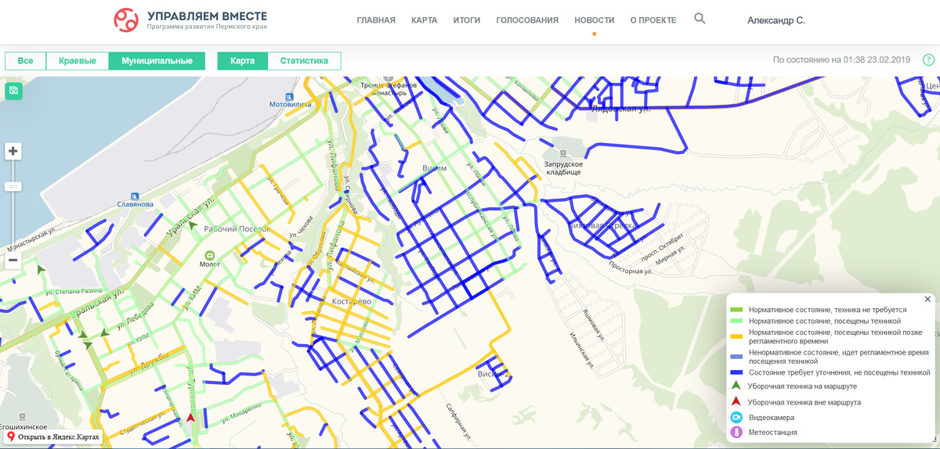Close the map legend panel
Viewport: 940px width, 449px height.
927,299
